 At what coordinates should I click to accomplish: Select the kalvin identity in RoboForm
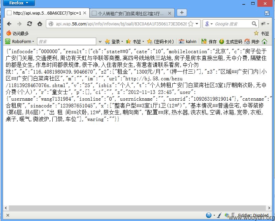[188, 41]
